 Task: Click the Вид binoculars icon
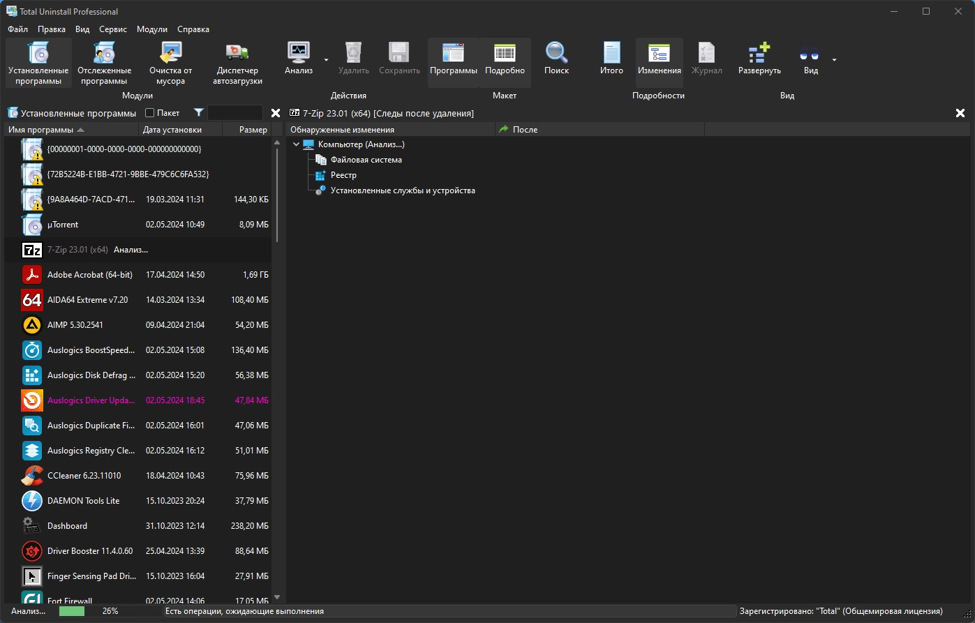point(810,53)
